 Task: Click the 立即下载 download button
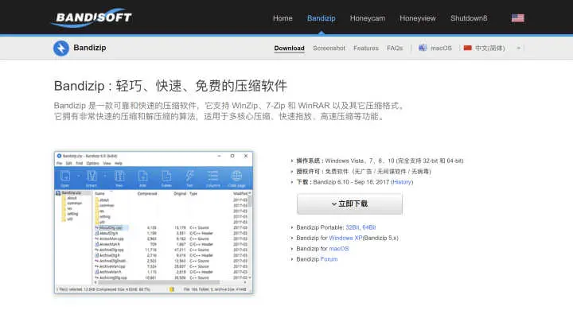pyautogui.click(x=349, y=204)
